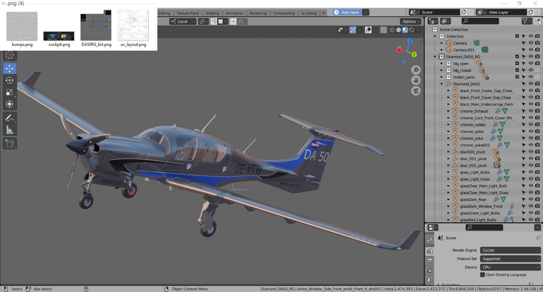This screenshot has width=543, height=292.
Task: Open the View Layer properties tab
Action: coord(430,271)
